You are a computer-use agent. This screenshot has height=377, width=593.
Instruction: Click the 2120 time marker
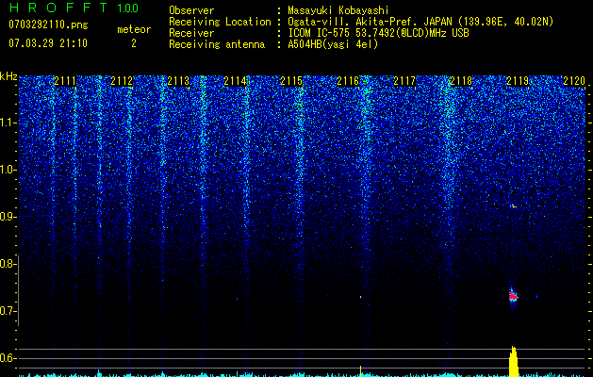[574, 81]
